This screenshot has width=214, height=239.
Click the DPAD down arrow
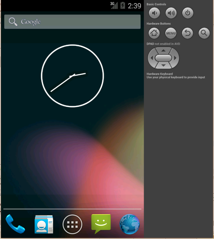point(163,65)
